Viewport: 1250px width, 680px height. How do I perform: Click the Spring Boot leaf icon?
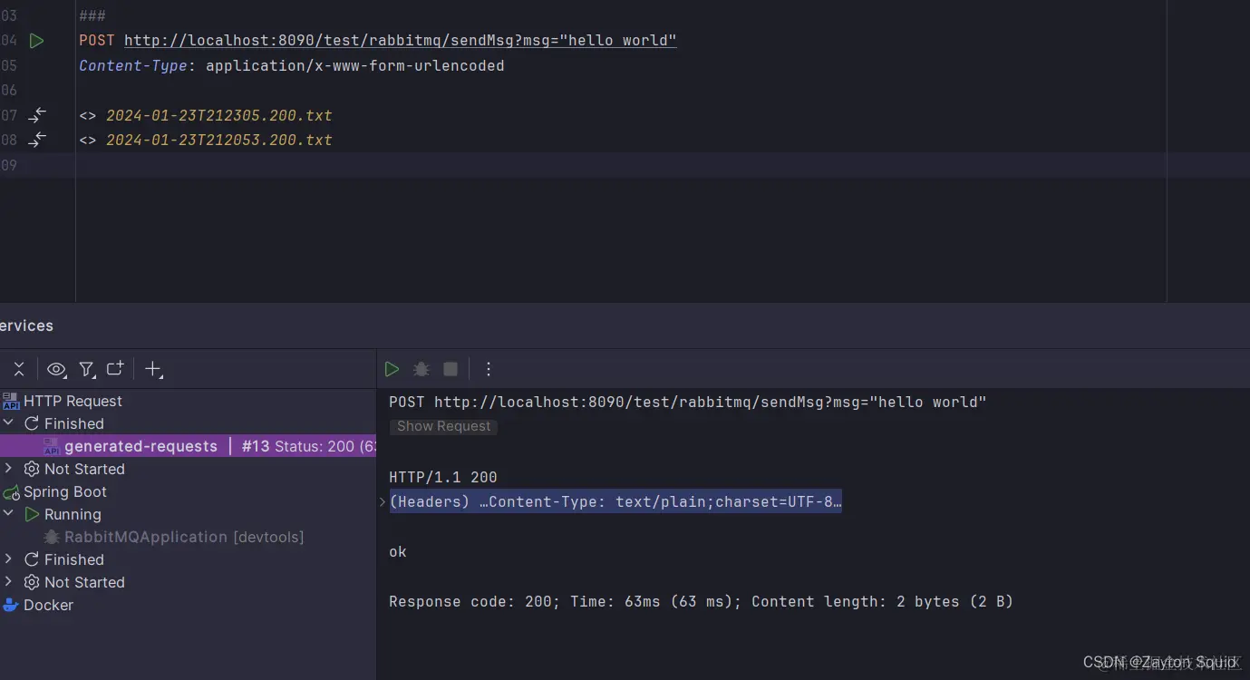tap(11, 492)
